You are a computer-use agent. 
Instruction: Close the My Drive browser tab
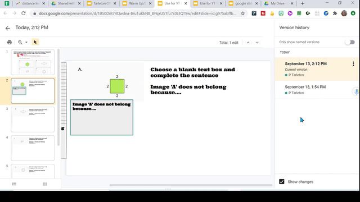(292, 3)
